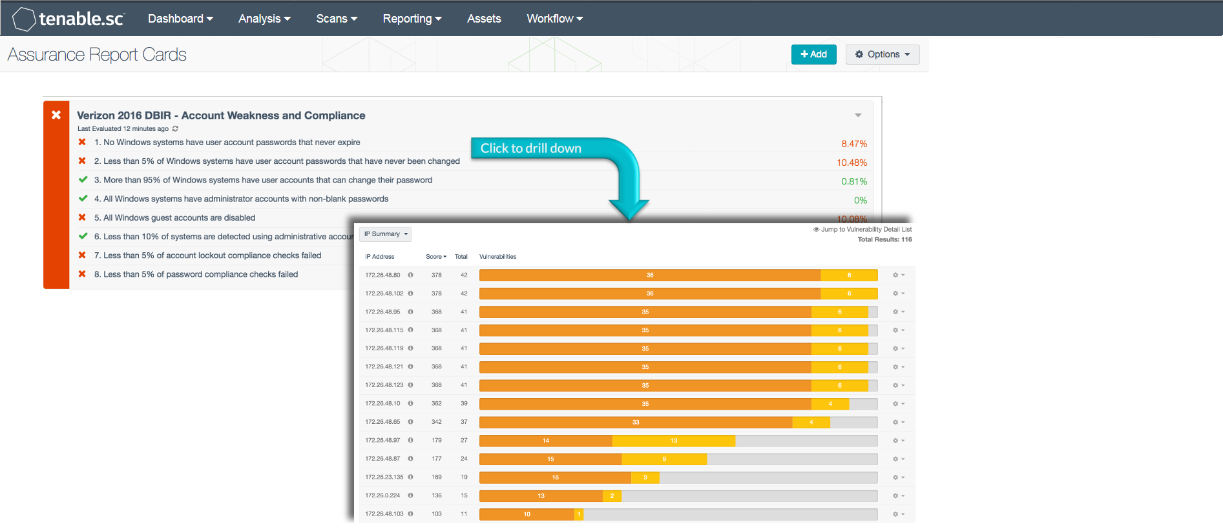Click IP address 172.26.48.65
The image size is (1223, 529).
coord(382,422)
